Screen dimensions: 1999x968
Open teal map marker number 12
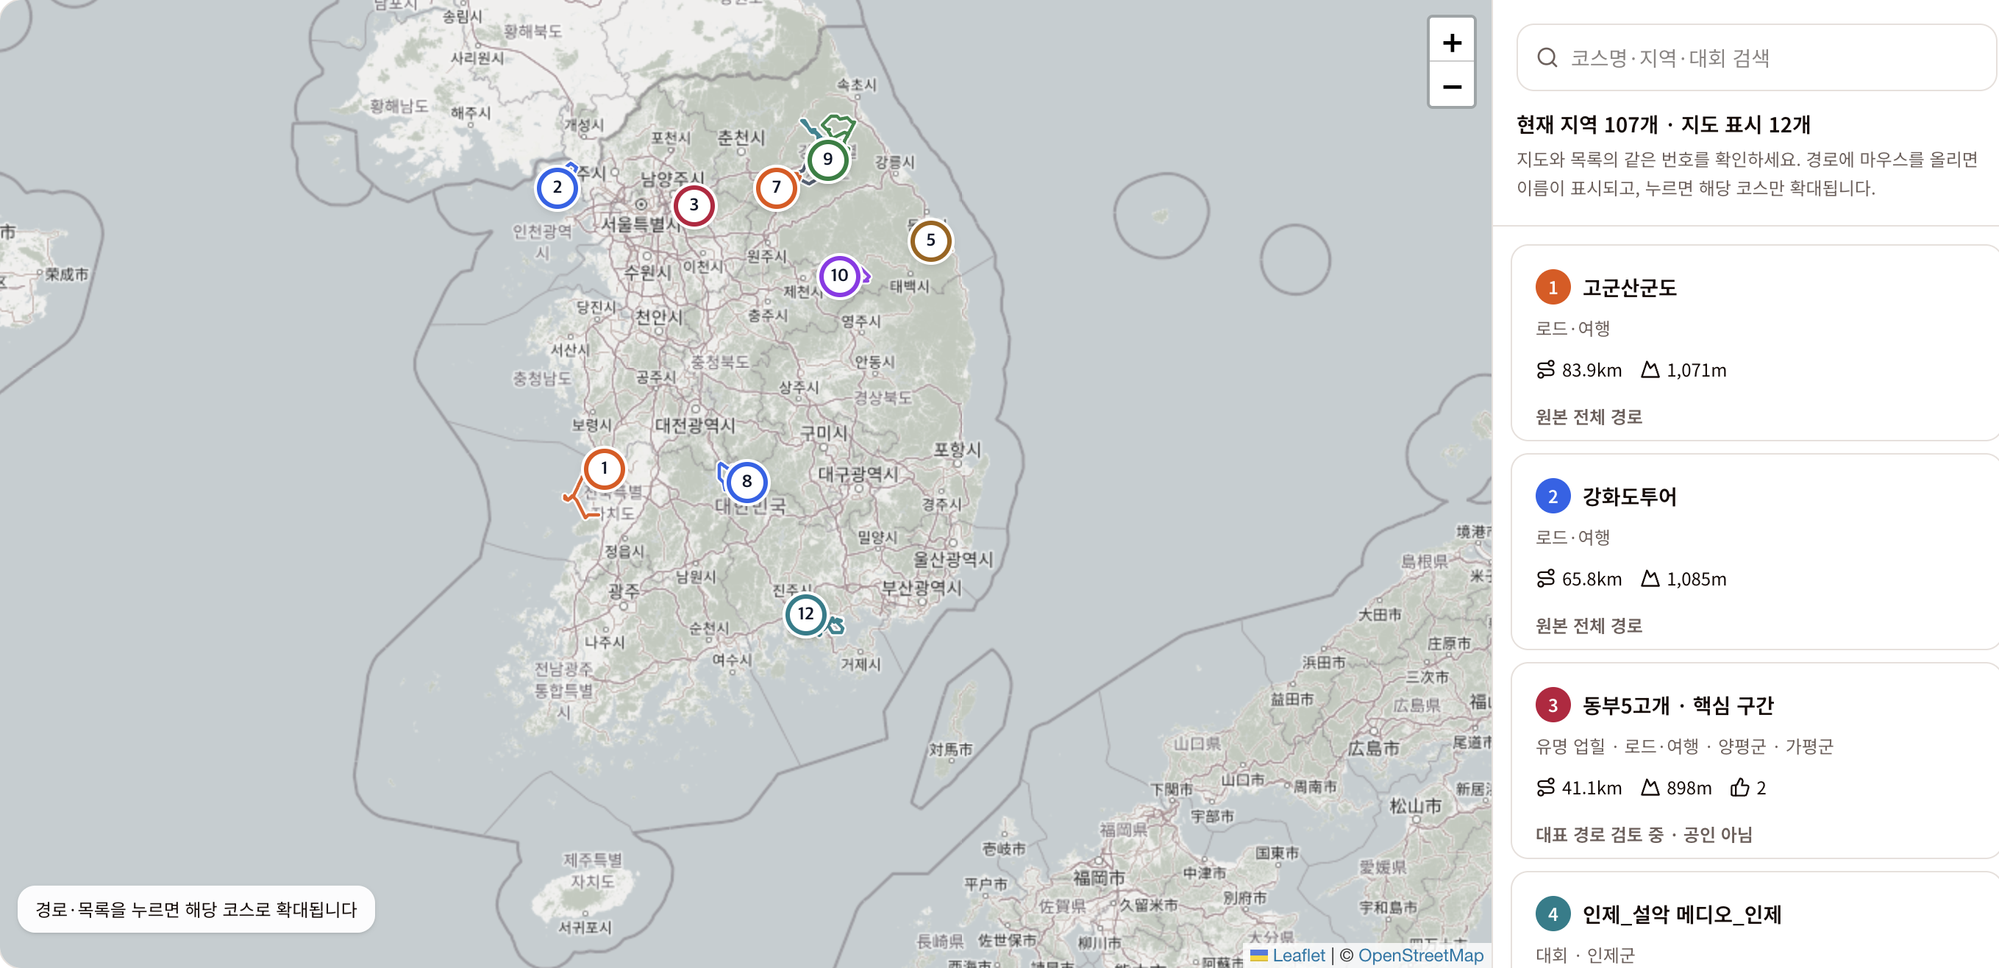coord(805,614)
